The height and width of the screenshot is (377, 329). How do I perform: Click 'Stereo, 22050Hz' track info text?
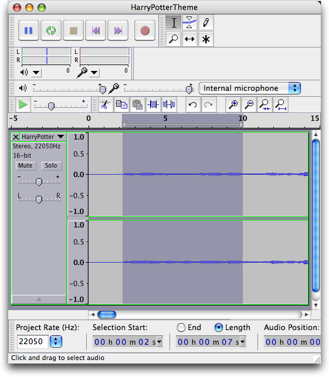point(36,146)
